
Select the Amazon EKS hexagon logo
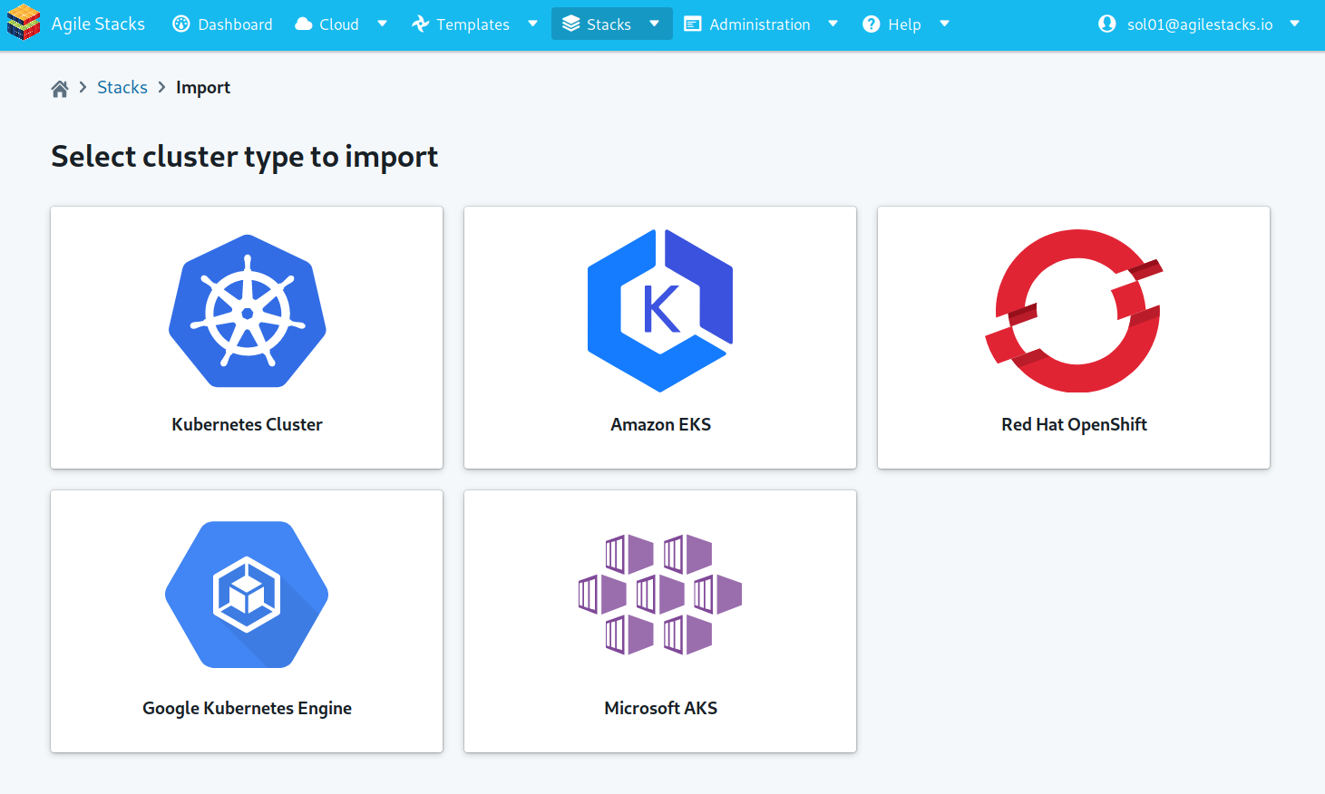pyautogui.click(x=660, y=311)
